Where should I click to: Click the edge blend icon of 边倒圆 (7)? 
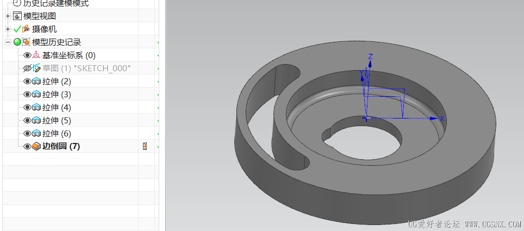(x=36, y=146)
